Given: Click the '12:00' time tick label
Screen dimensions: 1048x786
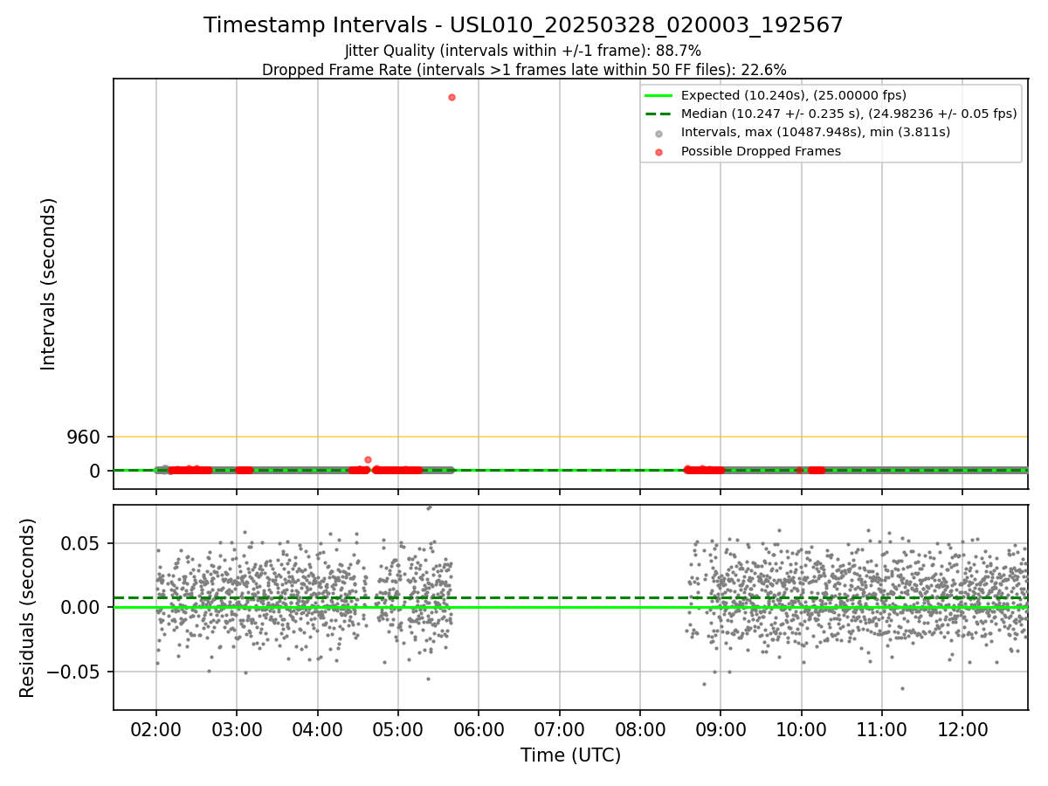Looking at the screenshot, I should (962, 728).
